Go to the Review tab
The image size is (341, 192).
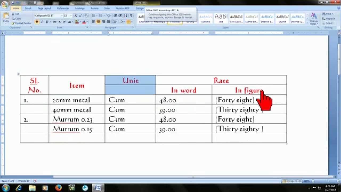click(x=95, y=8)
